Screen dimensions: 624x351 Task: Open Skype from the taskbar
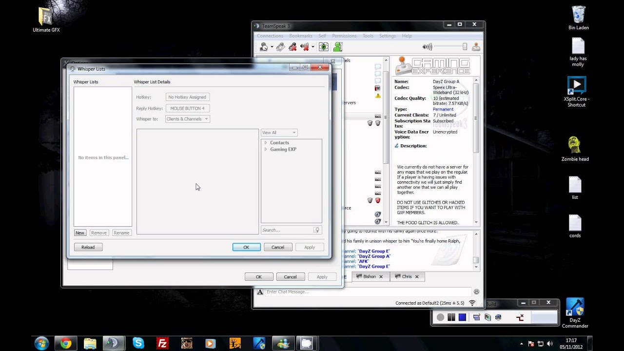click(x=138, y=344)
